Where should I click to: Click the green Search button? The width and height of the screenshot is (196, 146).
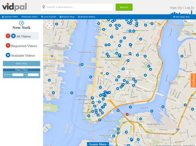(x=124, y=7)
